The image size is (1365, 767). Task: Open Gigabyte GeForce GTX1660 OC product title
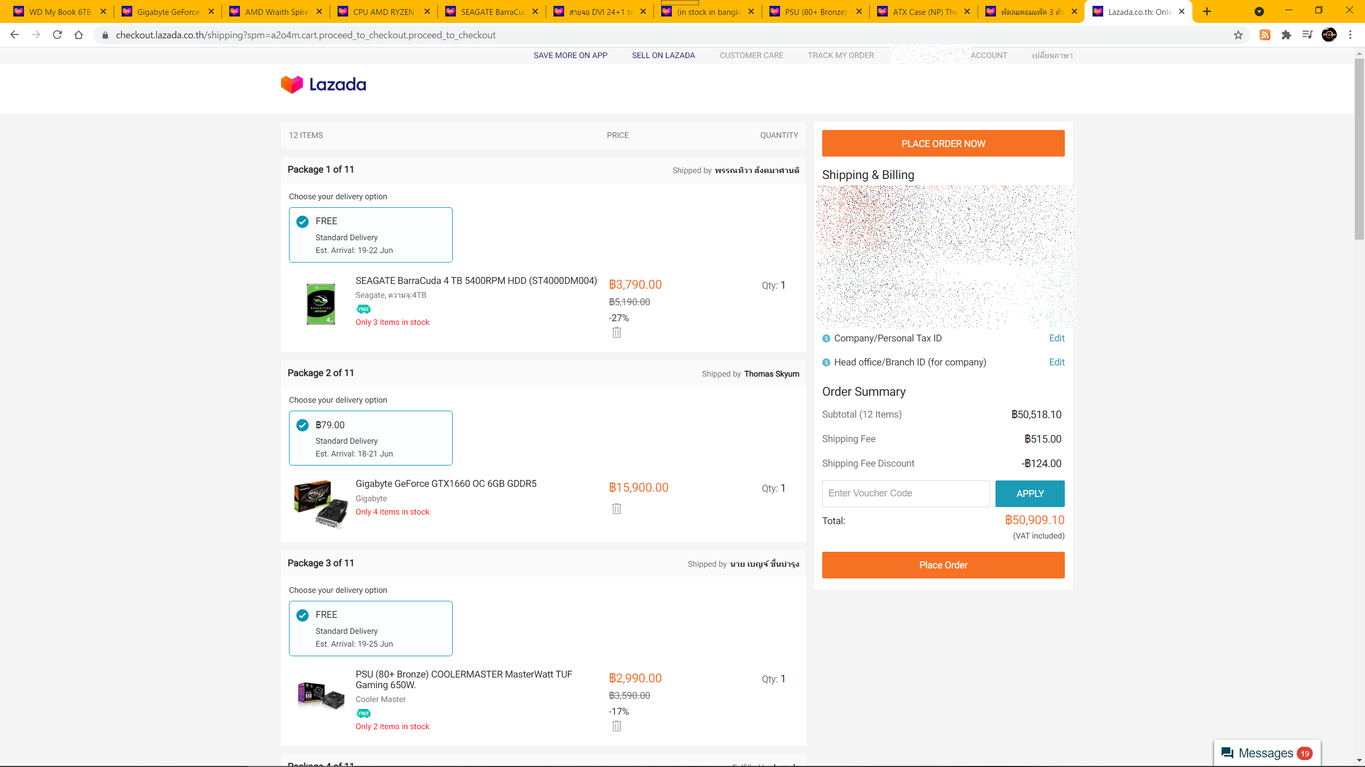[x=446, y=484]
